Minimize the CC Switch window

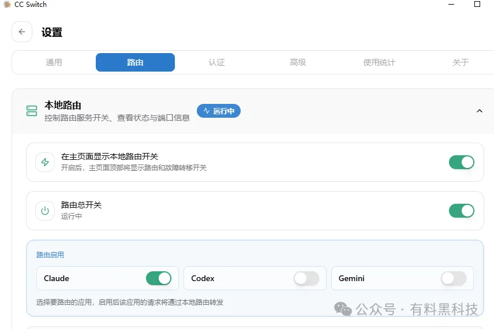tap(451, 5)
